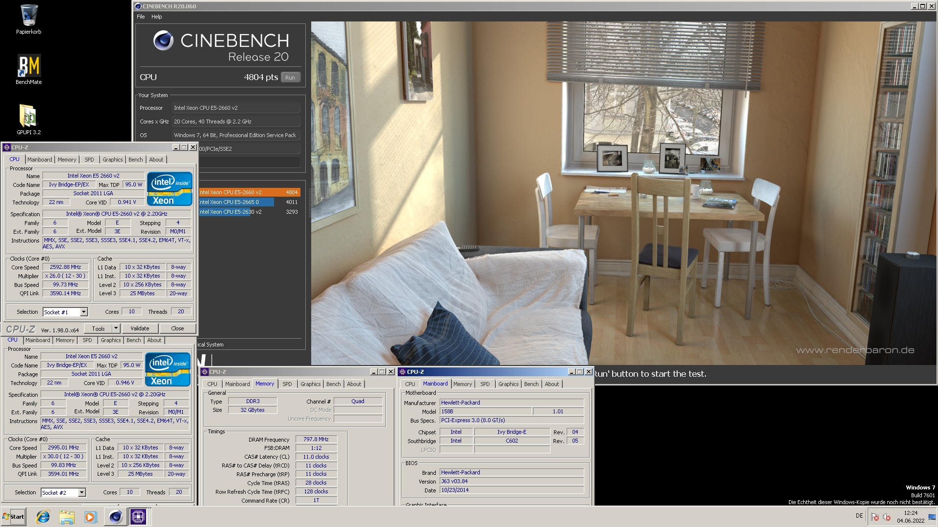Switch to Mainboard tab in top CPU-Z window

[x=40, y=160]
